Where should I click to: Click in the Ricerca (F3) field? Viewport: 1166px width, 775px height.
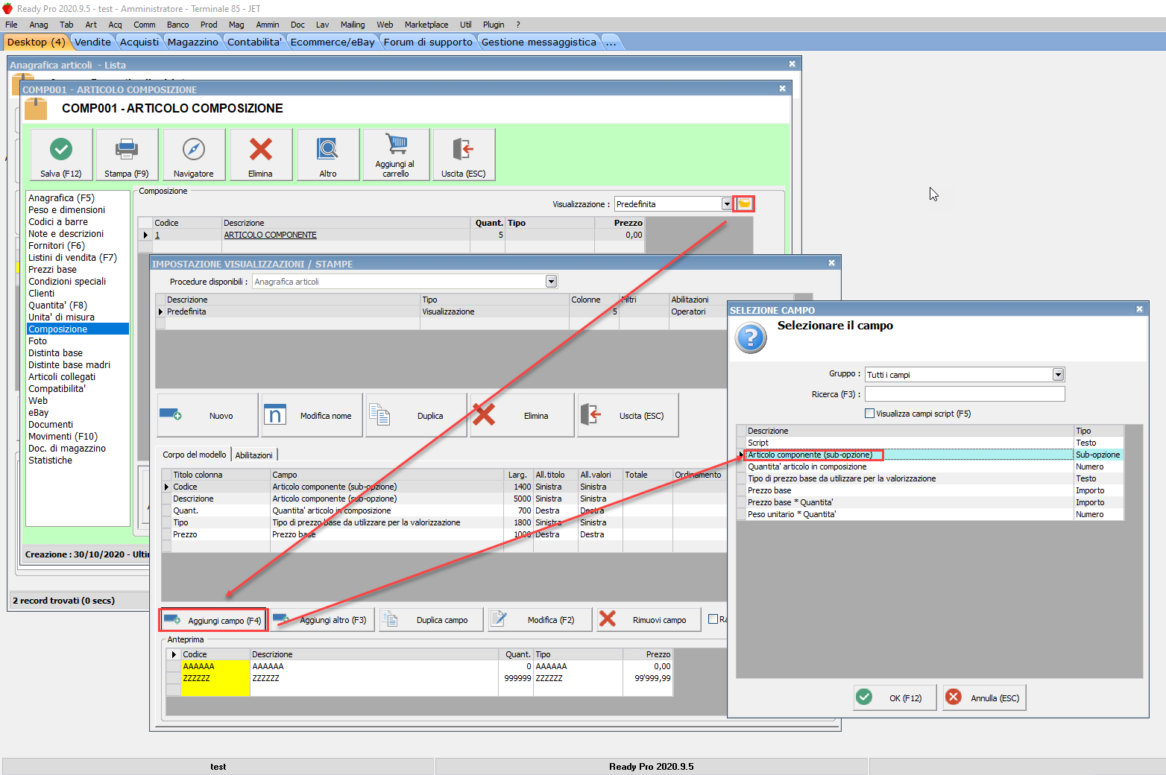coord(965,394)
